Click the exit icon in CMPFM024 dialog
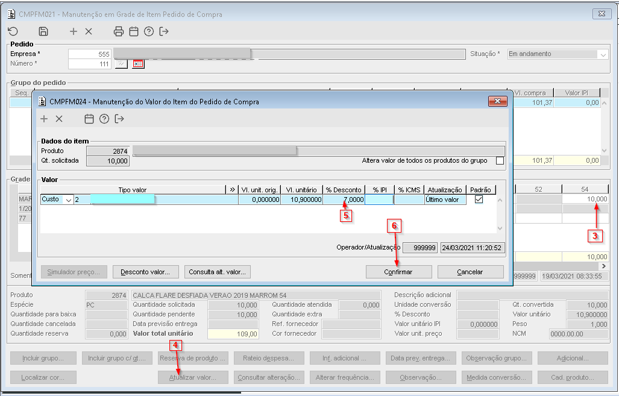Image resolution: width=619 pixels, height=396 pixels. click(119, 119)
